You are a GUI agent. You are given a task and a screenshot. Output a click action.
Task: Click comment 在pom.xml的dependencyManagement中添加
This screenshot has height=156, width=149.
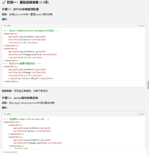31,31
